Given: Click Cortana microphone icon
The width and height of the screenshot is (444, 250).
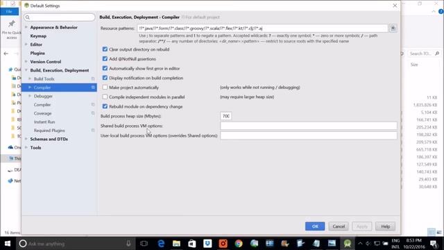Looking at the screenshot, I should pos(128,244).
